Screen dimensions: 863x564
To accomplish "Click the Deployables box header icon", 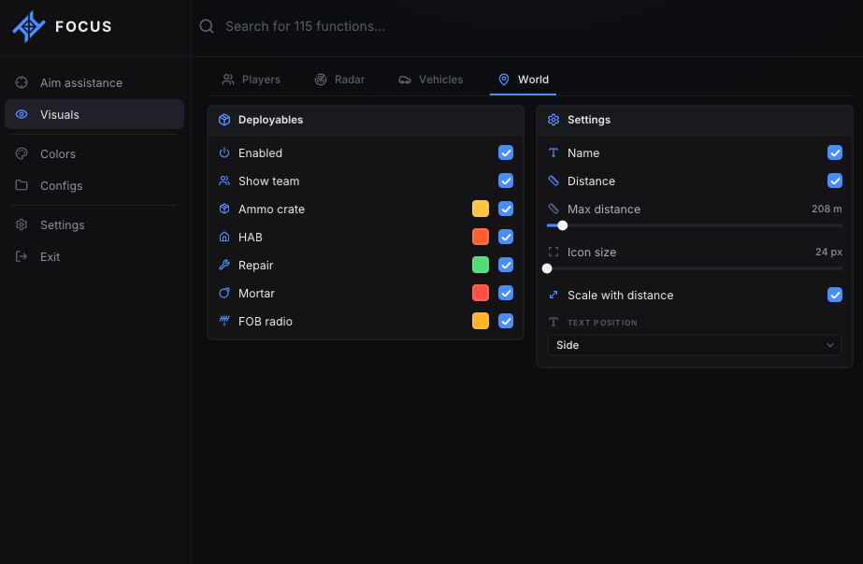I will [x=224, y=120].
